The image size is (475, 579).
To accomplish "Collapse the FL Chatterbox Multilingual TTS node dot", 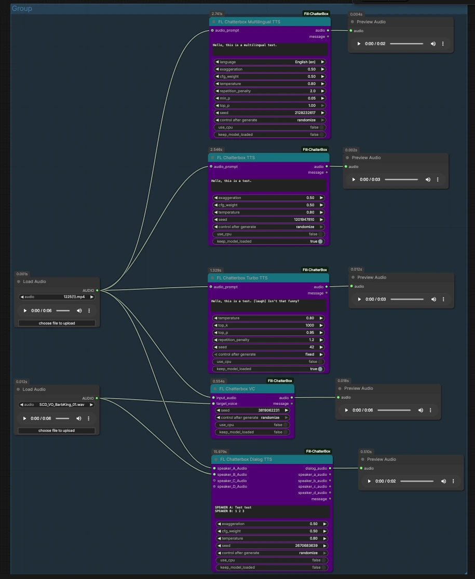I will click(x=214, y=22).
